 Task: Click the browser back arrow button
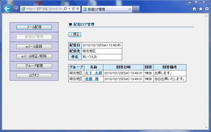click(x=7, y=9)
